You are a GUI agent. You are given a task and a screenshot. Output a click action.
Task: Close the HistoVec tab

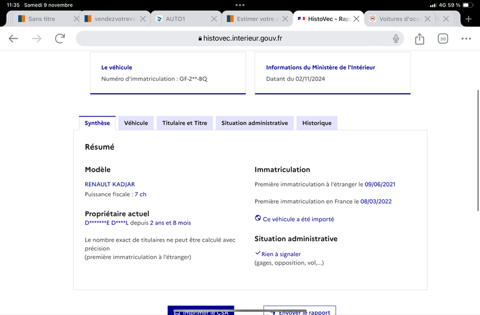[356, 19]
